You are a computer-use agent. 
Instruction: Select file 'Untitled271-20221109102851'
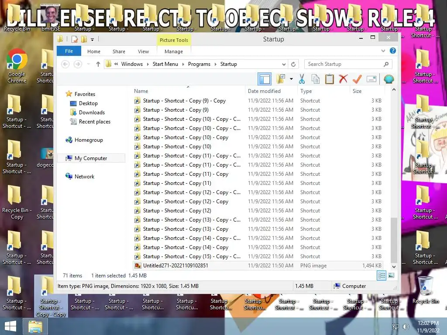[x=258, y=266]
